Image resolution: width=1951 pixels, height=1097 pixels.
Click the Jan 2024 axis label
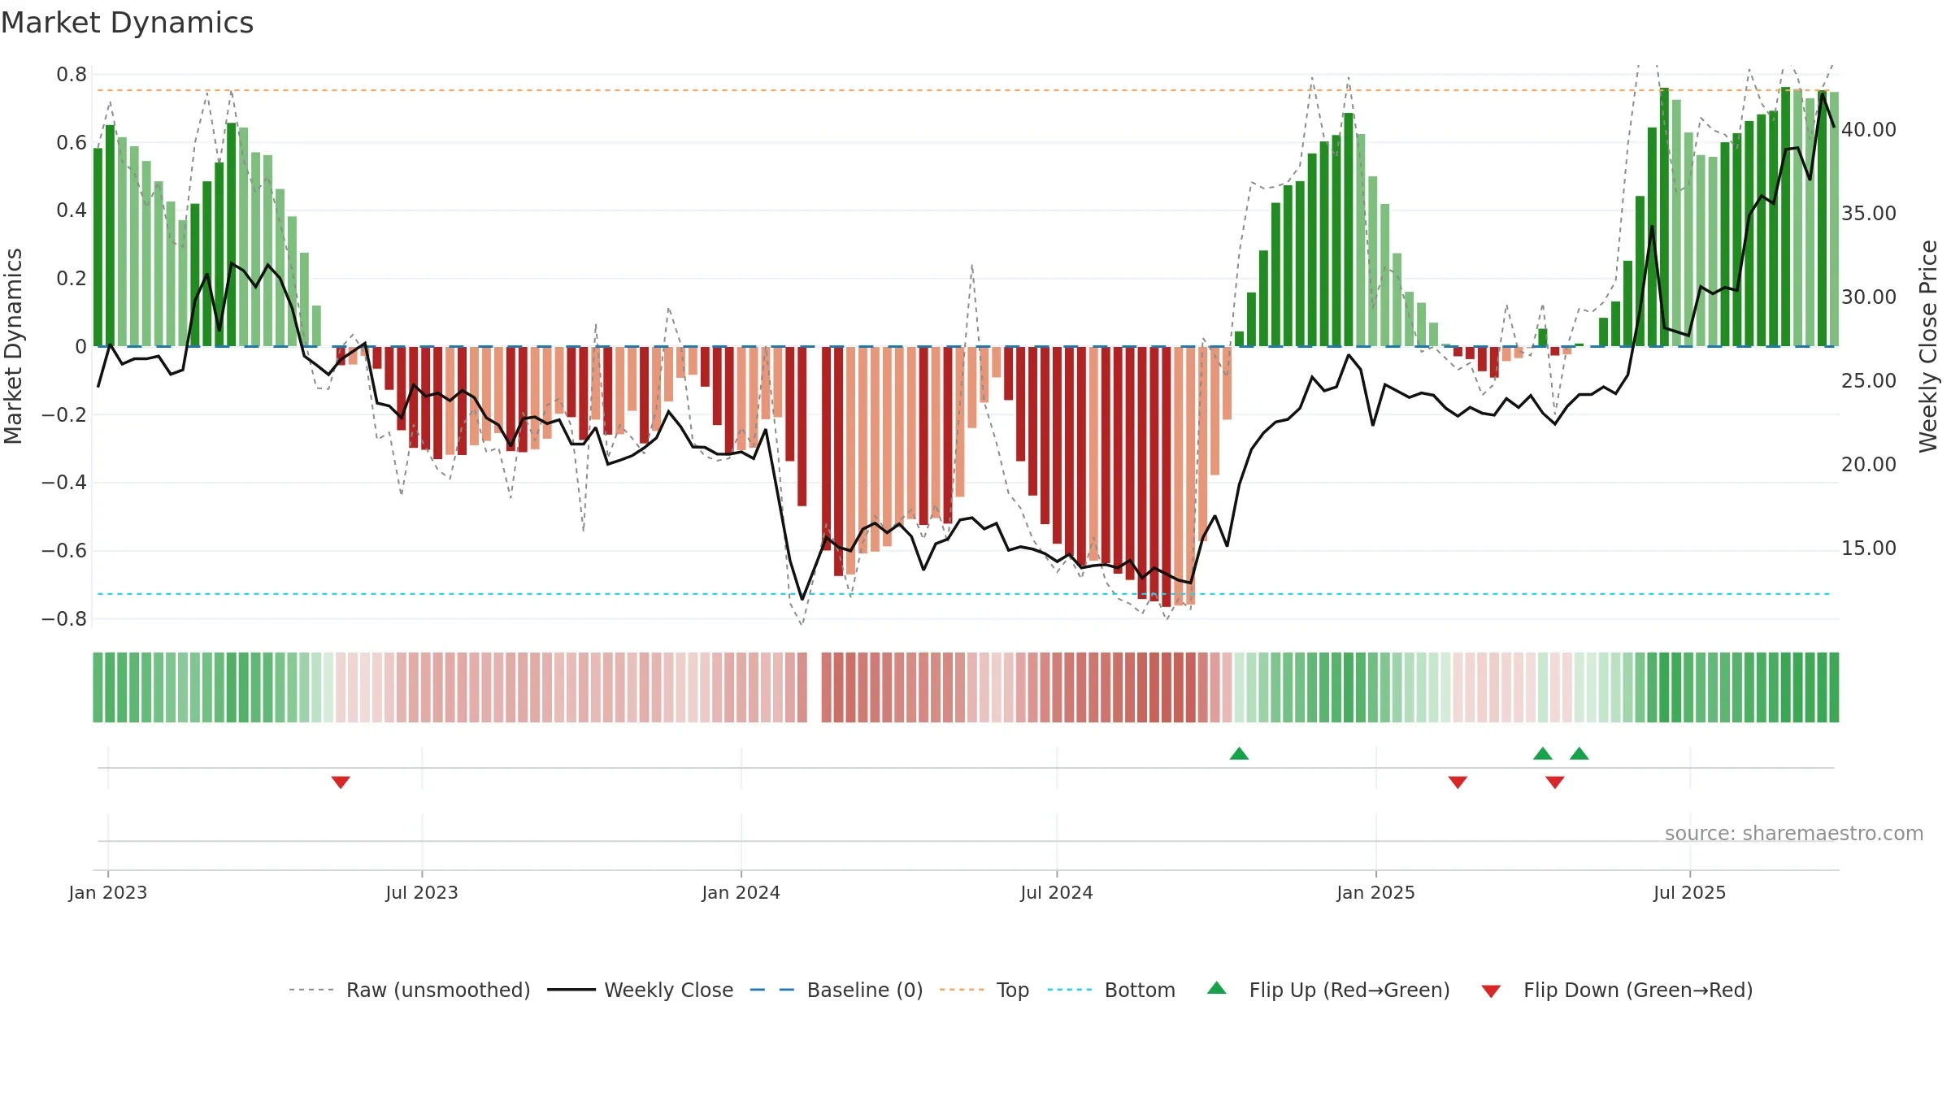(x=741, y=892)
